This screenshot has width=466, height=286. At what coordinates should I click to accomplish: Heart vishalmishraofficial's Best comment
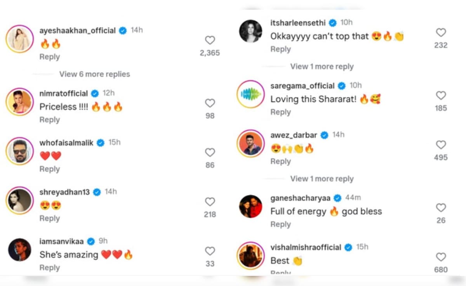(441, 257)
